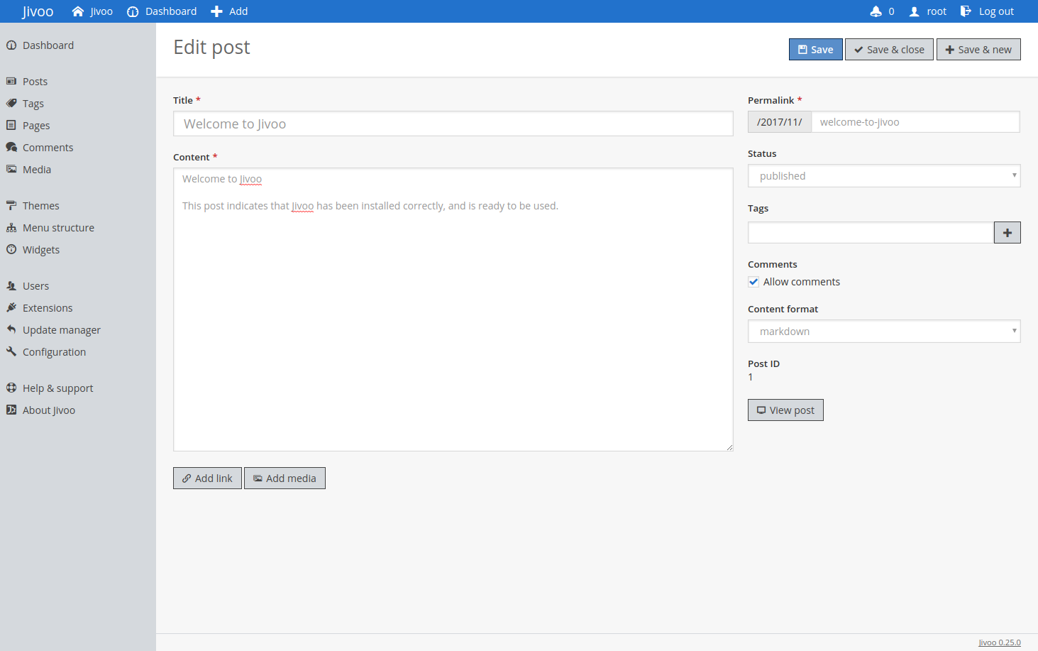Expand the Content format markdown dropdown
The height and width of the screenshot is (651, 1038).
pos(883,332)
